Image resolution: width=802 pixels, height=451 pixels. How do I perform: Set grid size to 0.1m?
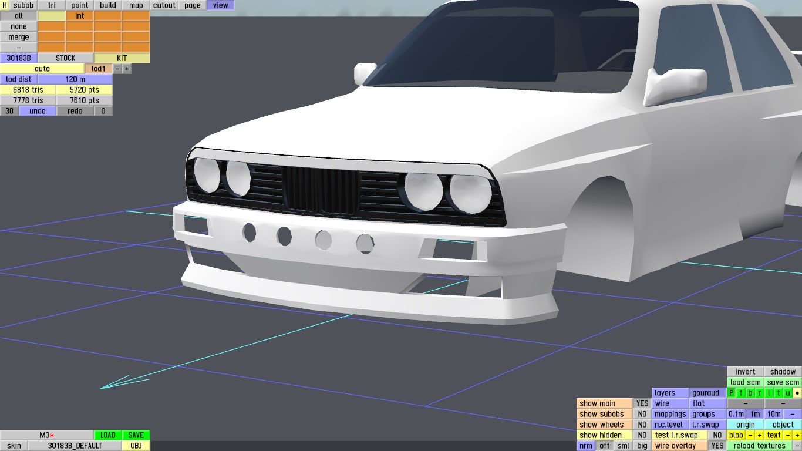736,414
